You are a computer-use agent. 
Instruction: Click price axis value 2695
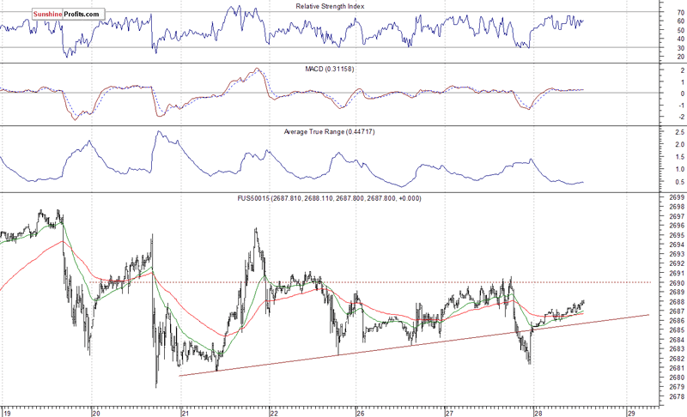pyautogui.click(x=678, y=235)
